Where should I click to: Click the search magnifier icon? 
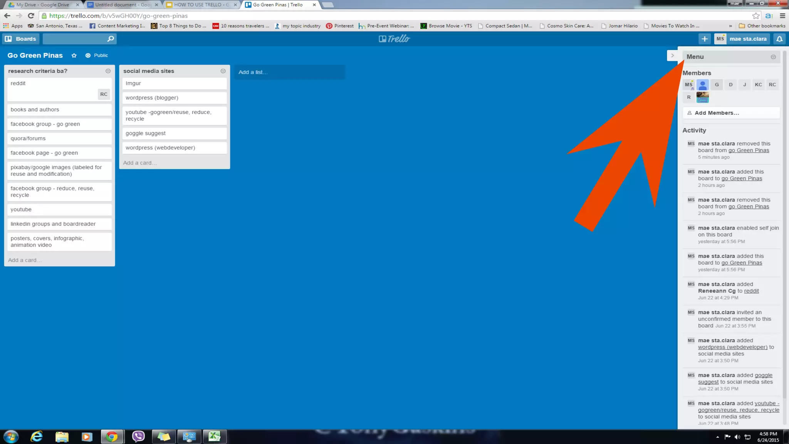[x=110, y=39]
